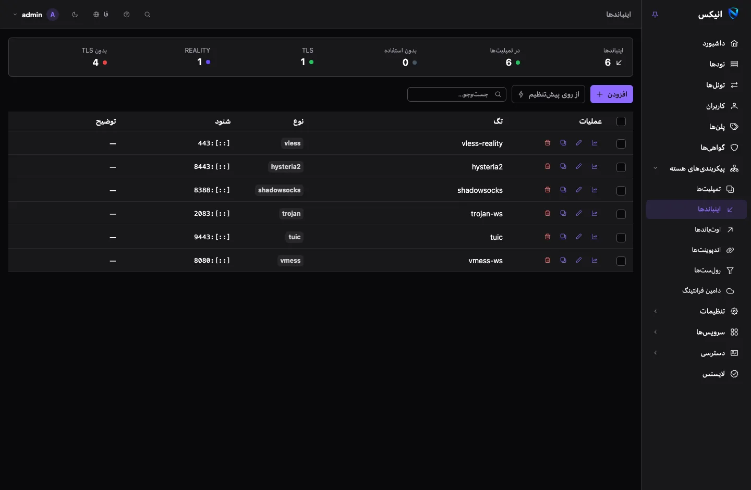Select the vmess-ws row checkbox
The image size is (751, 490).
click(x=621, y=261)
